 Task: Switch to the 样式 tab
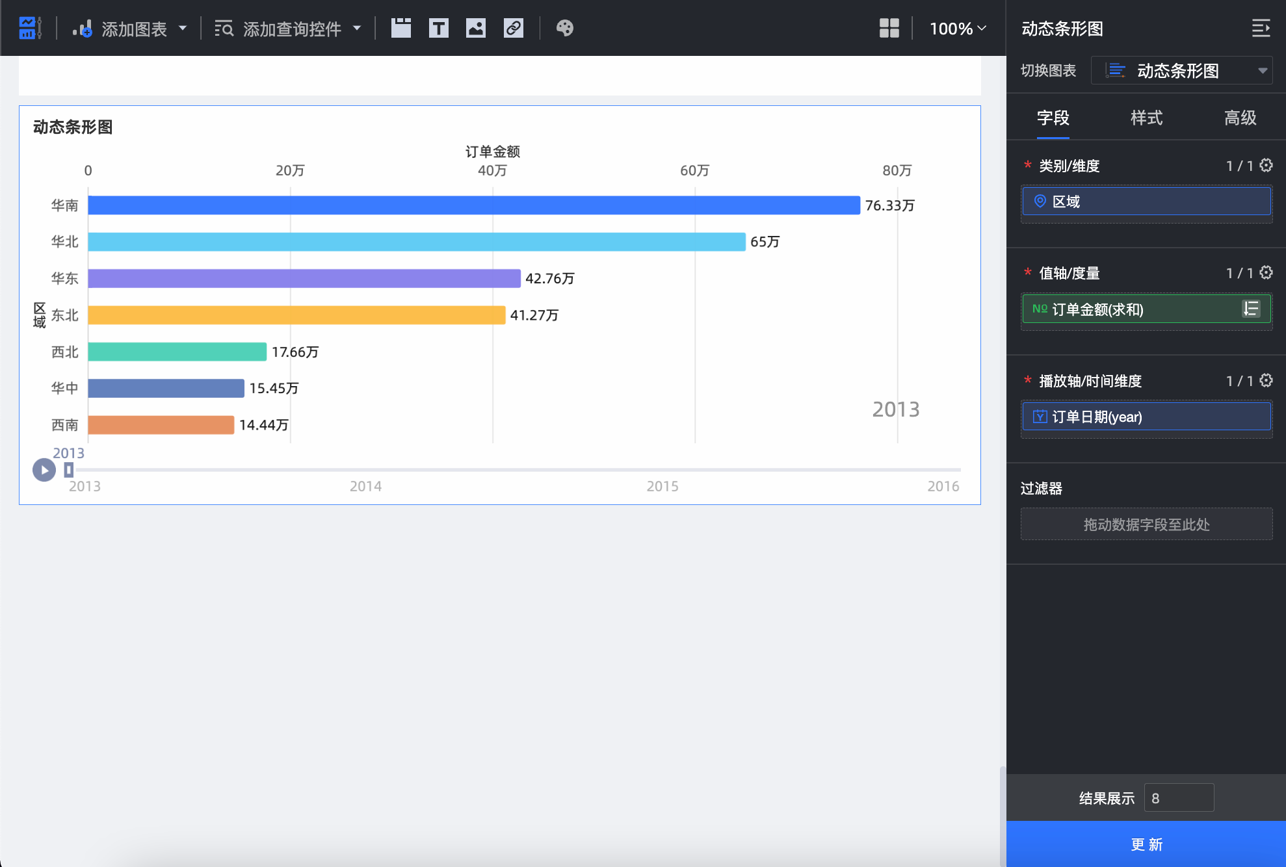[1146, 118]
